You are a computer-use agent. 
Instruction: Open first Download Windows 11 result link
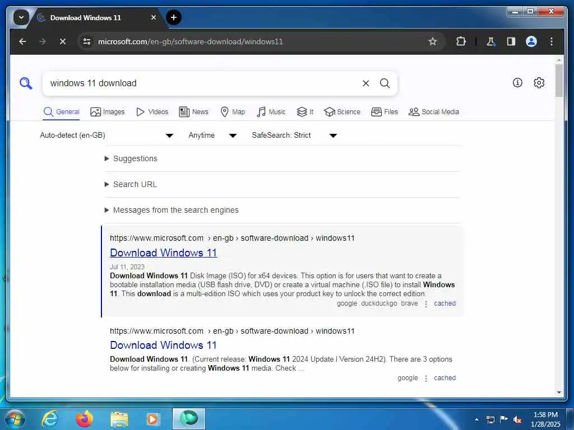pyautogui.click(x=163, y=253)
